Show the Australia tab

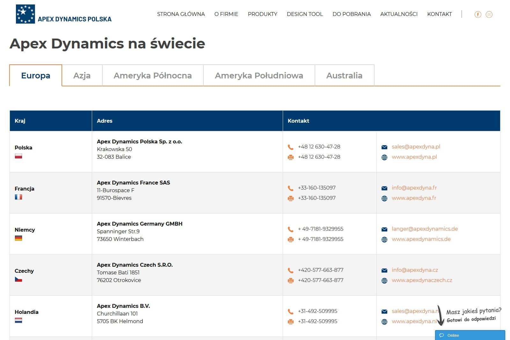(x=344, y=76)
